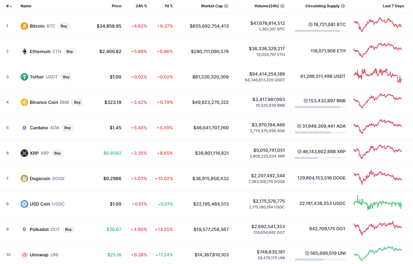
Task: Click the Name column header
Action: pos(26,6)
